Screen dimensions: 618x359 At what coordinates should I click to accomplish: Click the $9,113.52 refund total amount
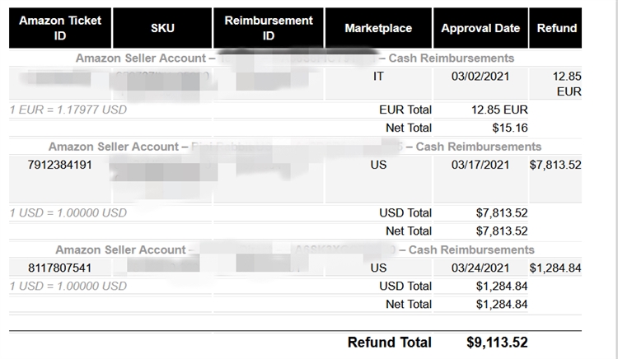tap(497, 342)
